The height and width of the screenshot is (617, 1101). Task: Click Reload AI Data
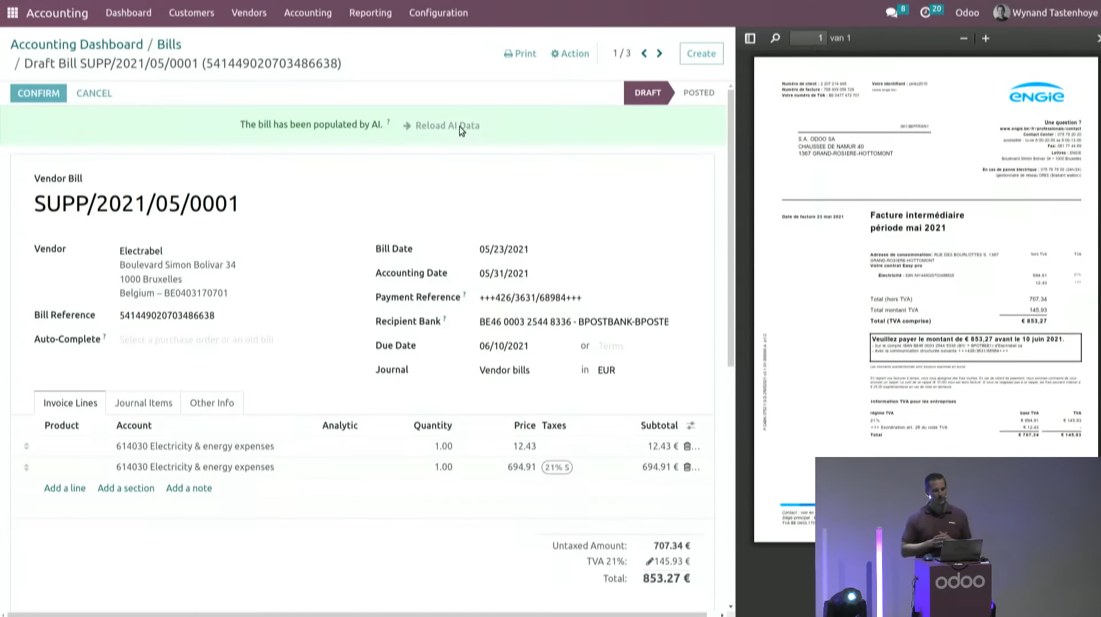click(441, 125)
